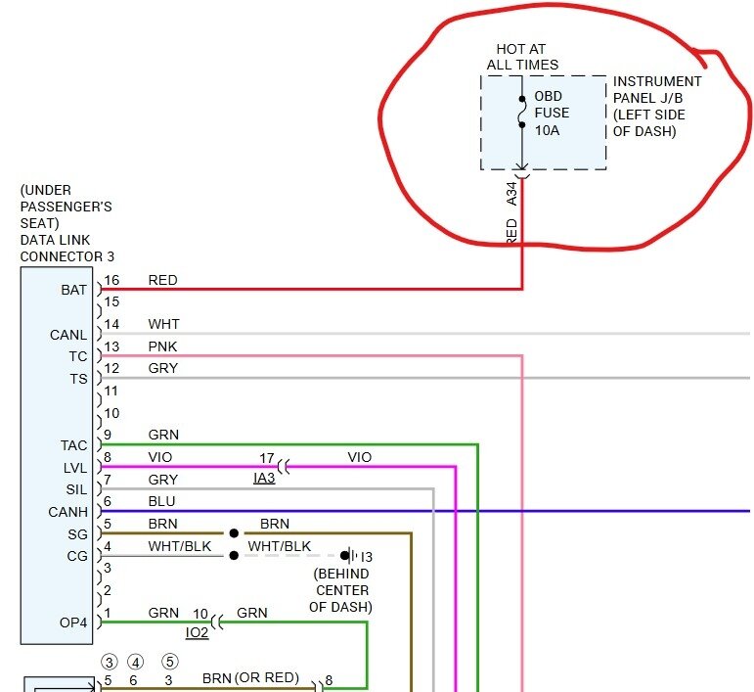Click the WHT/BLK wire label at pin 4

[x=180, y=546]
